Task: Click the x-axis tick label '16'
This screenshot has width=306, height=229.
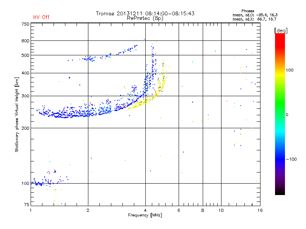Action: tap(260, 210)
